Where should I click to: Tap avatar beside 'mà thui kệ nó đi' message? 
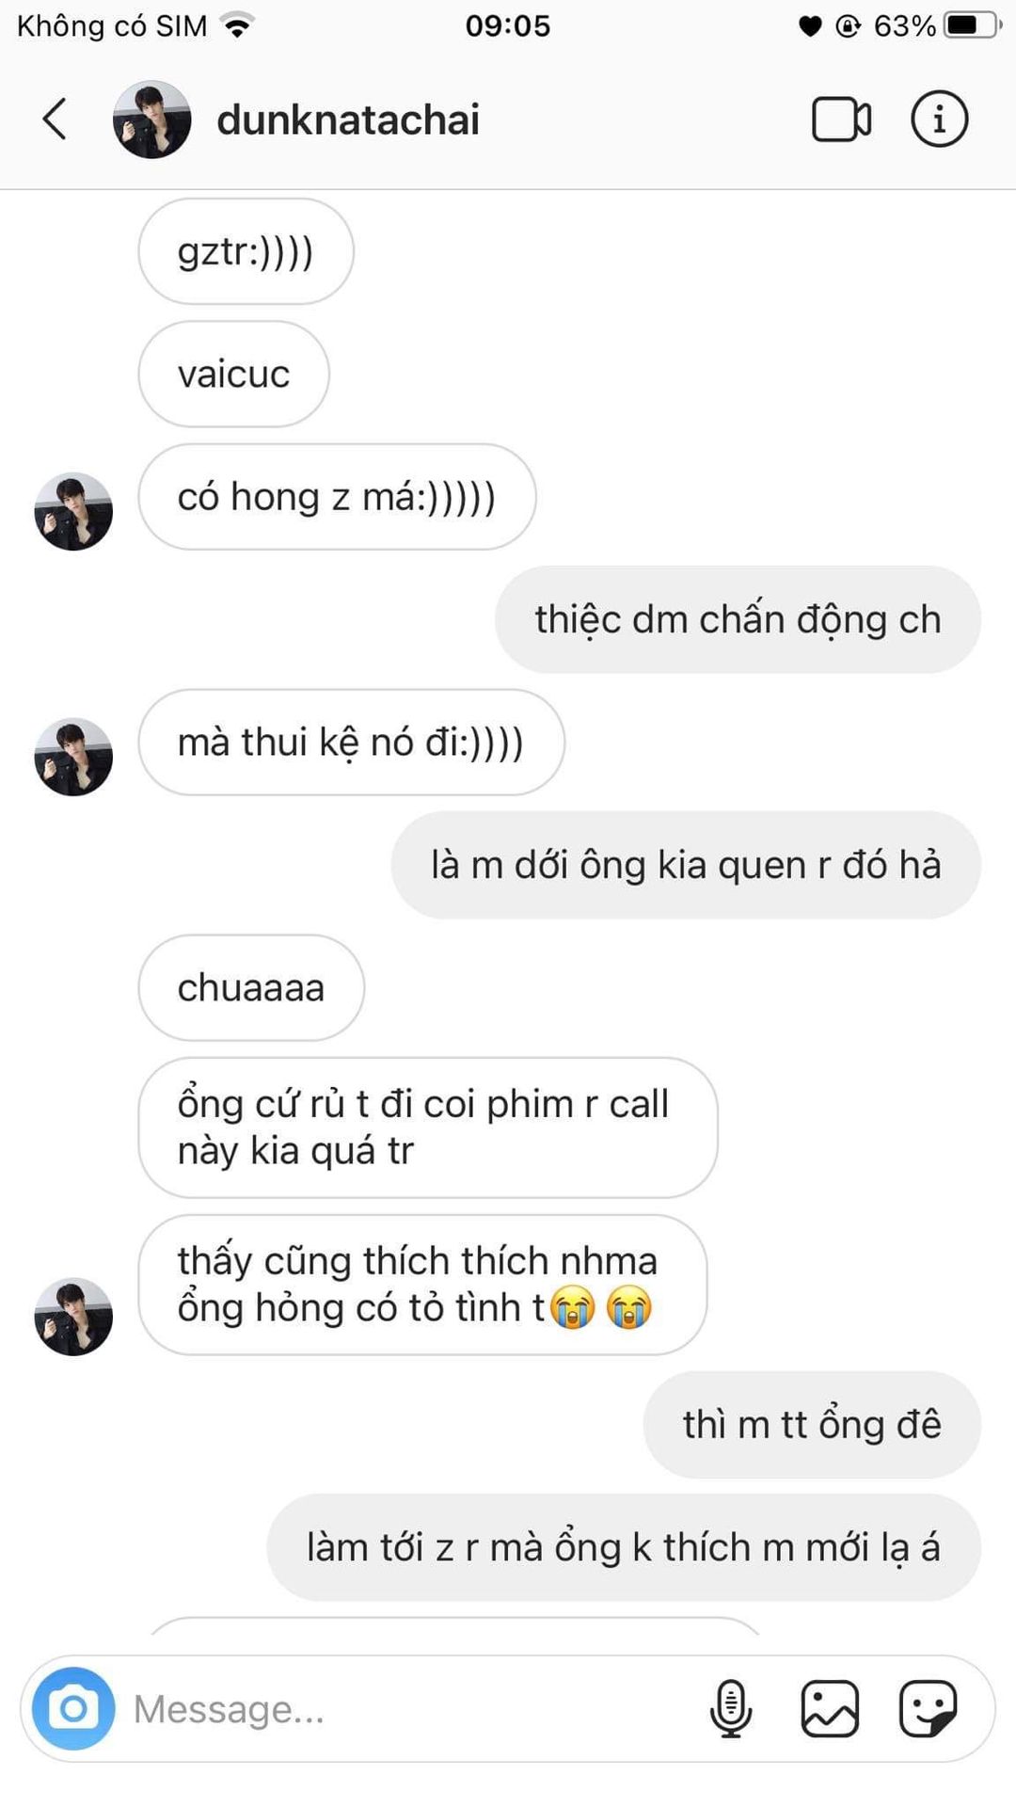pos(73,757)
